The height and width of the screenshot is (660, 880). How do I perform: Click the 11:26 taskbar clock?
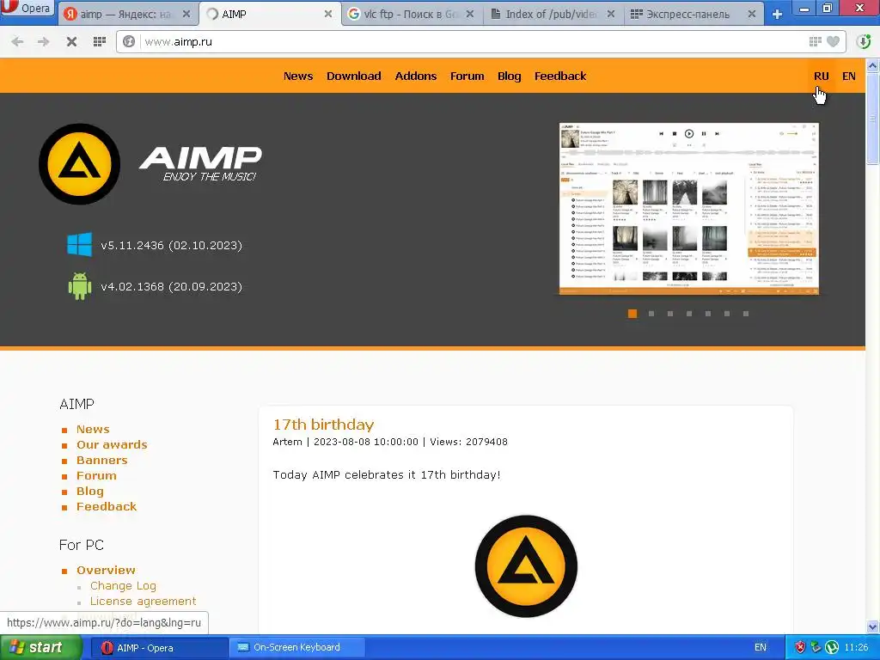coord(856,647)
